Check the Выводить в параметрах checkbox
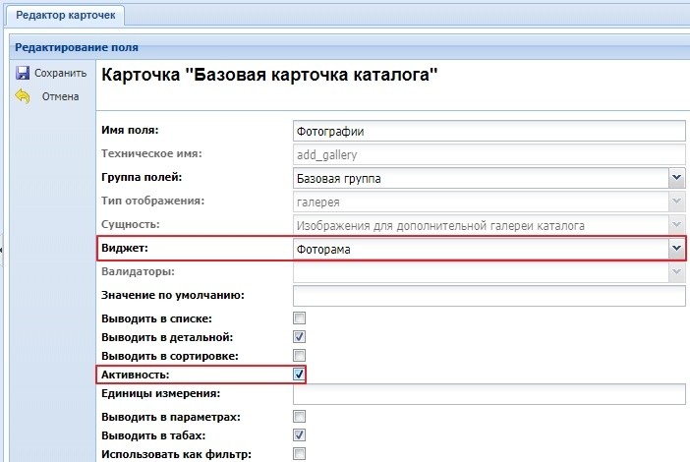The width and height of the screenshot is (690, 462). tap(300, 418)
